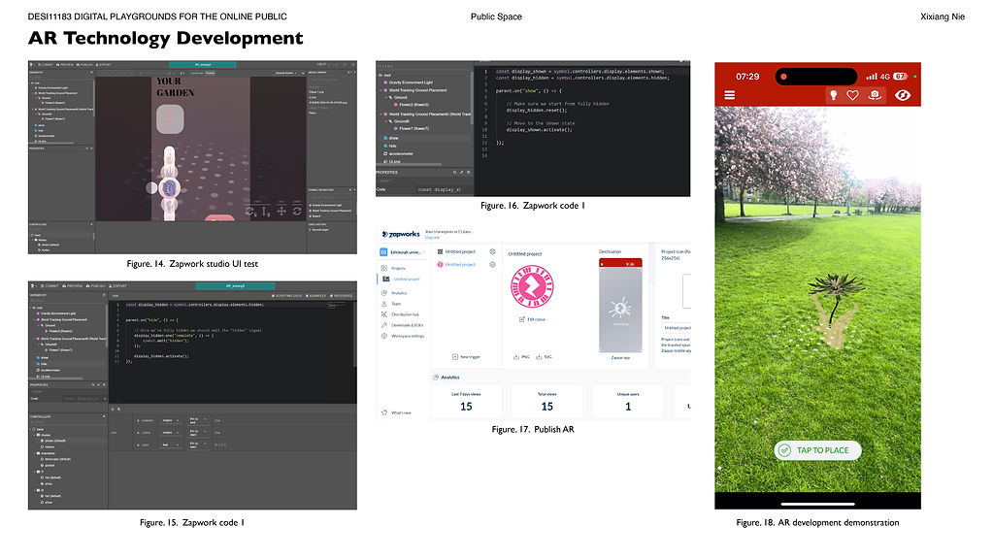Tap the lightbulb icon in the phone header
993x559 pixels.
(x=834, y=95)
